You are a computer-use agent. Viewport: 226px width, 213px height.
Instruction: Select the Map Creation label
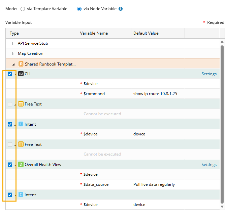coord(31,53)
